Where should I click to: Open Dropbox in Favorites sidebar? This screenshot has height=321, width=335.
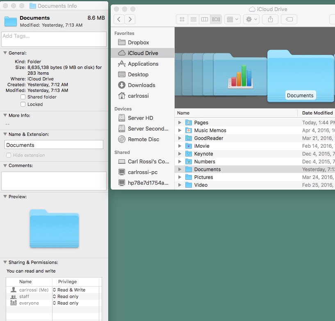[x=143, y=42]
